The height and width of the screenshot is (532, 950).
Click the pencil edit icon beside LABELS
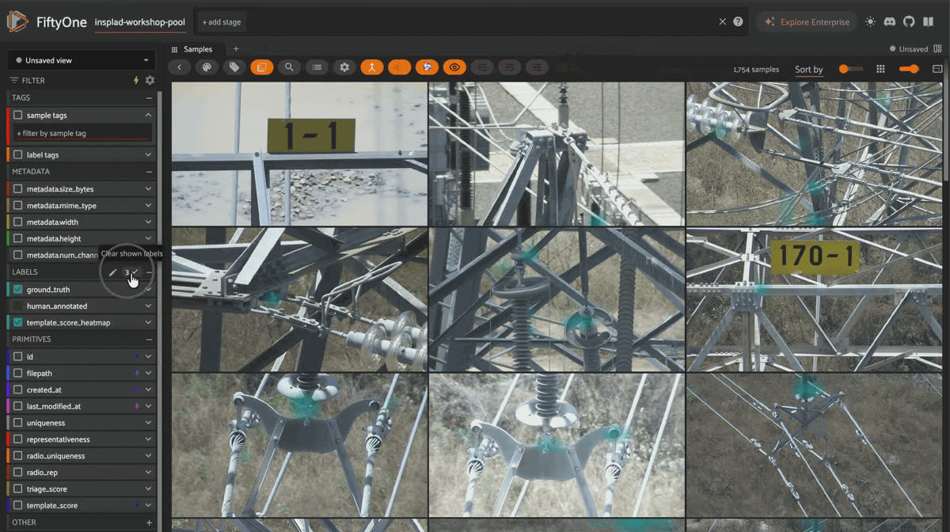point(112,272)
